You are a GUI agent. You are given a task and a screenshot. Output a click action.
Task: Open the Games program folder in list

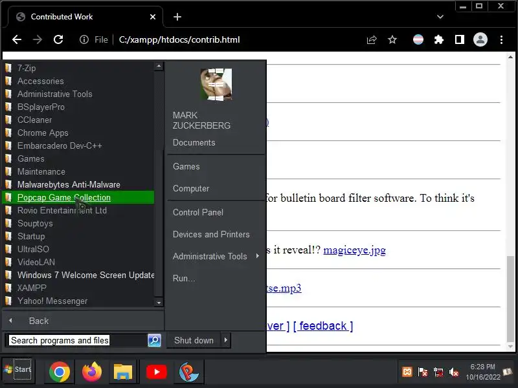pos(78,158)
